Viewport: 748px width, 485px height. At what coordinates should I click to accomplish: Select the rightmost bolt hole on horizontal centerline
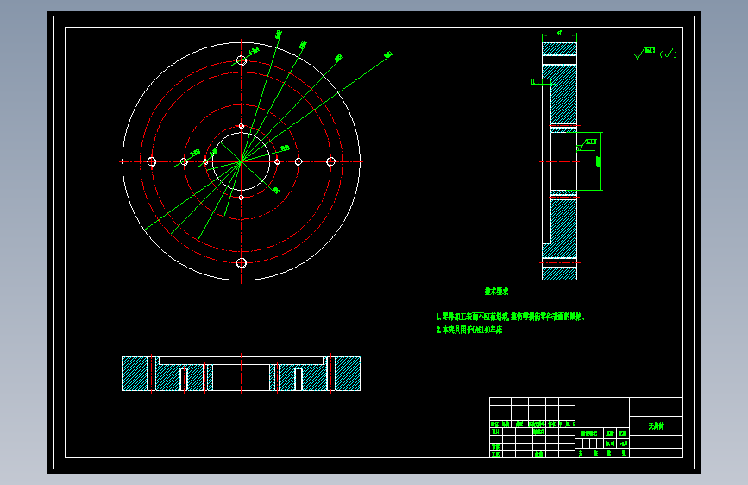[330, 162]
